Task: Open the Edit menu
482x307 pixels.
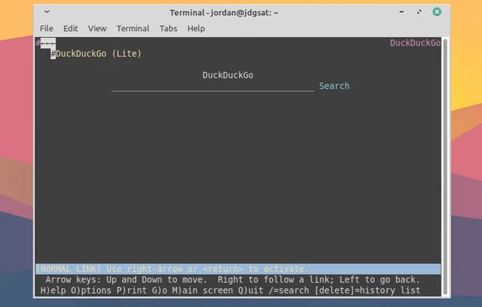Action: click(70, 29)
